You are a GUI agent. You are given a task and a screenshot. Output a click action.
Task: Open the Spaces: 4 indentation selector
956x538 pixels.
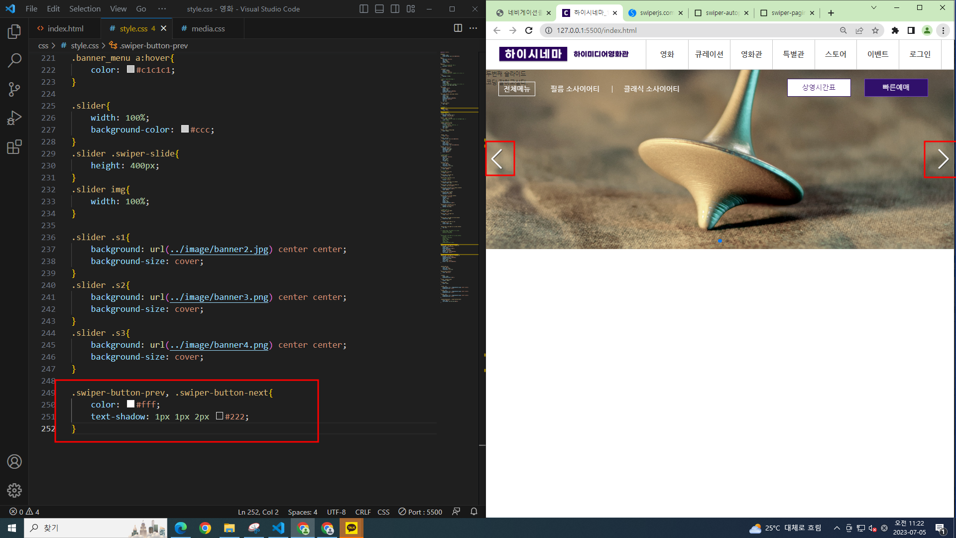point(302,512)
